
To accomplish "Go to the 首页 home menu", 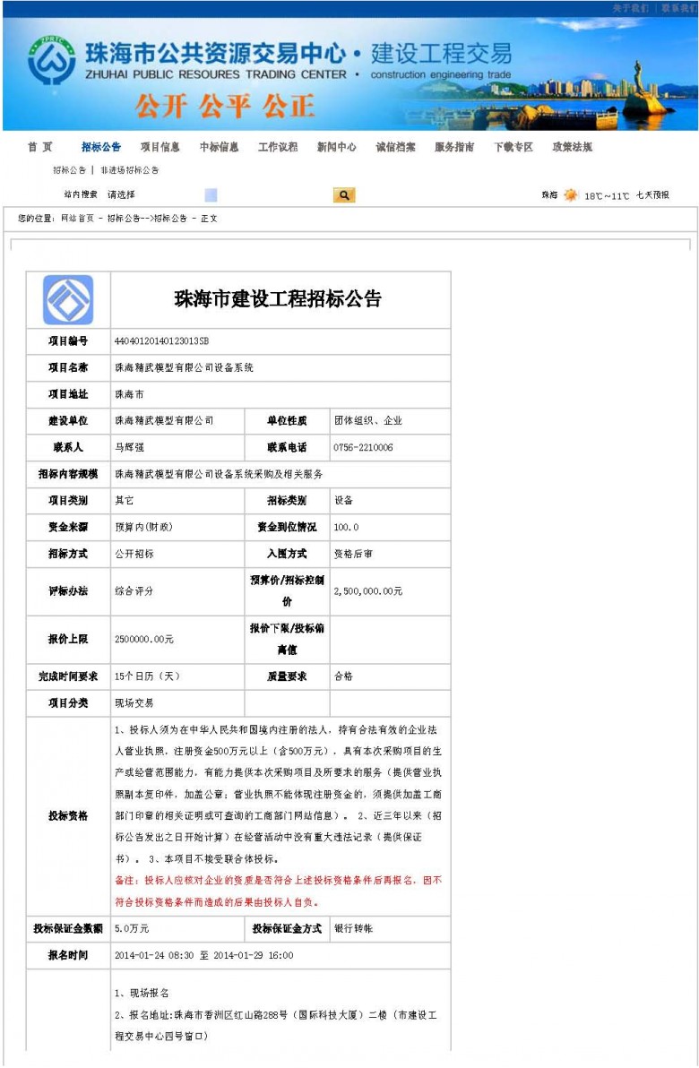I will 39,147.
